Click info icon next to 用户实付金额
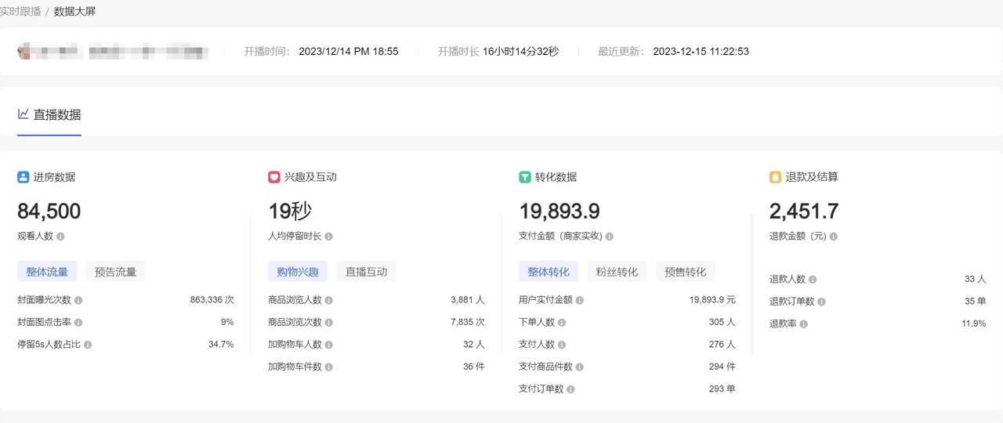The height and width of the screenshot is (423, 1003). [x=580, y=300]
